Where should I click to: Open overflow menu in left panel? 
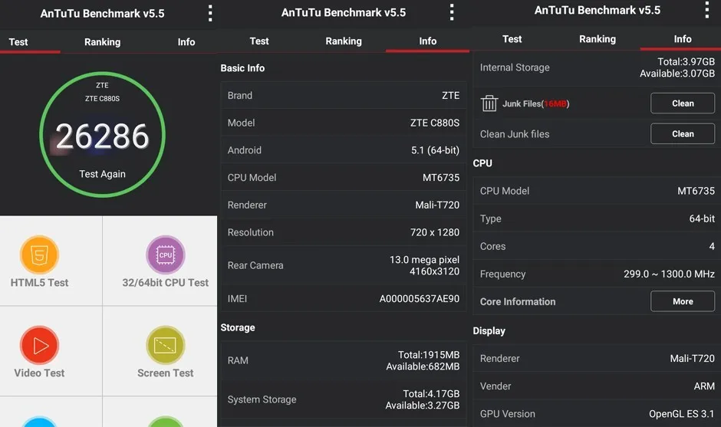(210, 13)
